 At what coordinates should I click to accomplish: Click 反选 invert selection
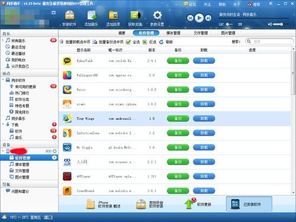[x=149, y=42]
